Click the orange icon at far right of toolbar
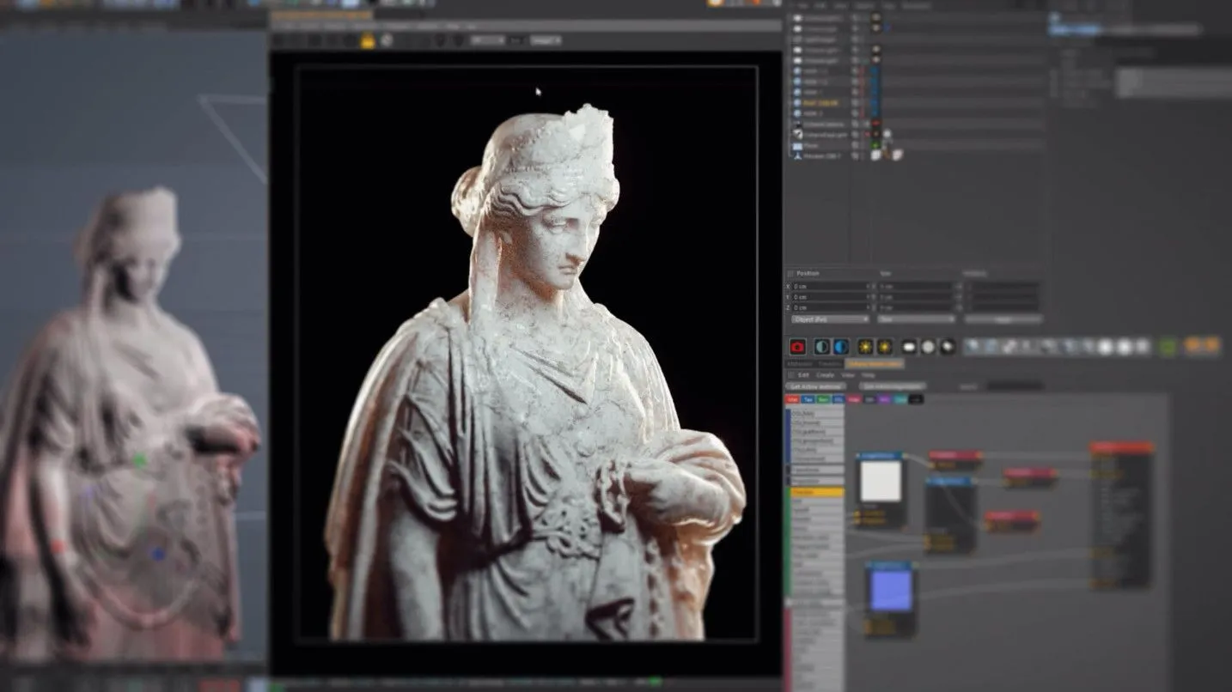 pyautogui.click(x=1211, y=346)
